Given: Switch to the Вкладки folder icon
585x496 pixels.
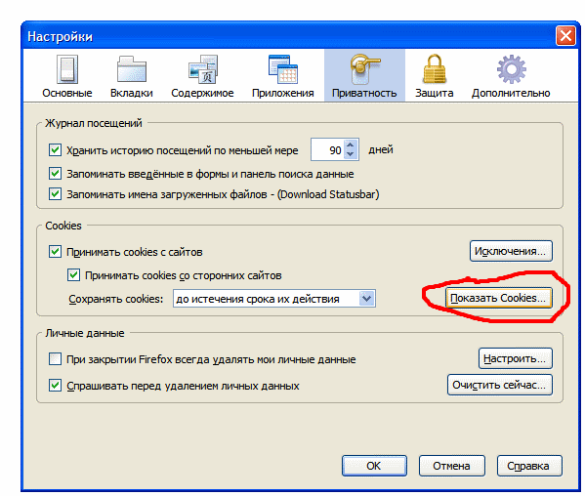Looking at the screenshot, I should tap(132, 69).
